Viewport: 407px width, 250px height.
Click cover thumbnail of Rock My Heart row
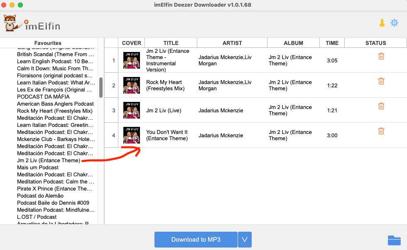click(x=132, y=85)
